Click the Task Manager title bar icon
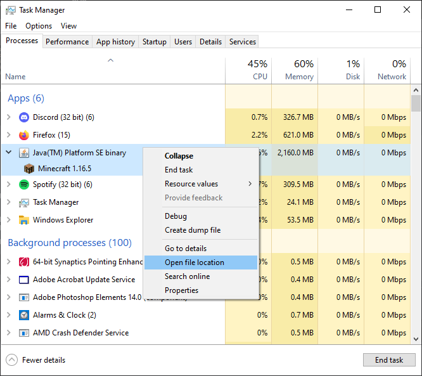 click(x=11, y=10)
